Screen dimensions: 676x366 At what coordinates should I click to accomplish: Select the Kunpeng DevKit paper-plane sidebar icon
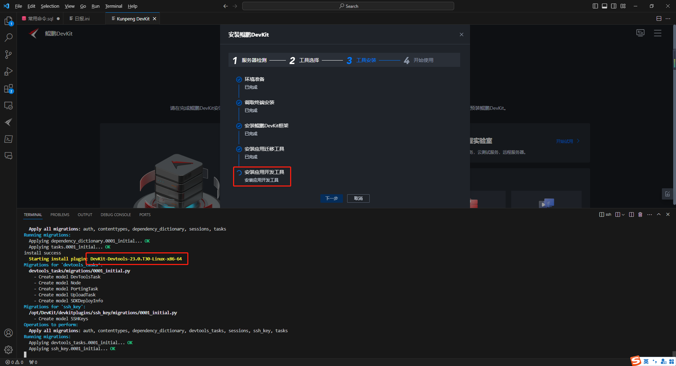pyautogui.click(x=8, y=122)
